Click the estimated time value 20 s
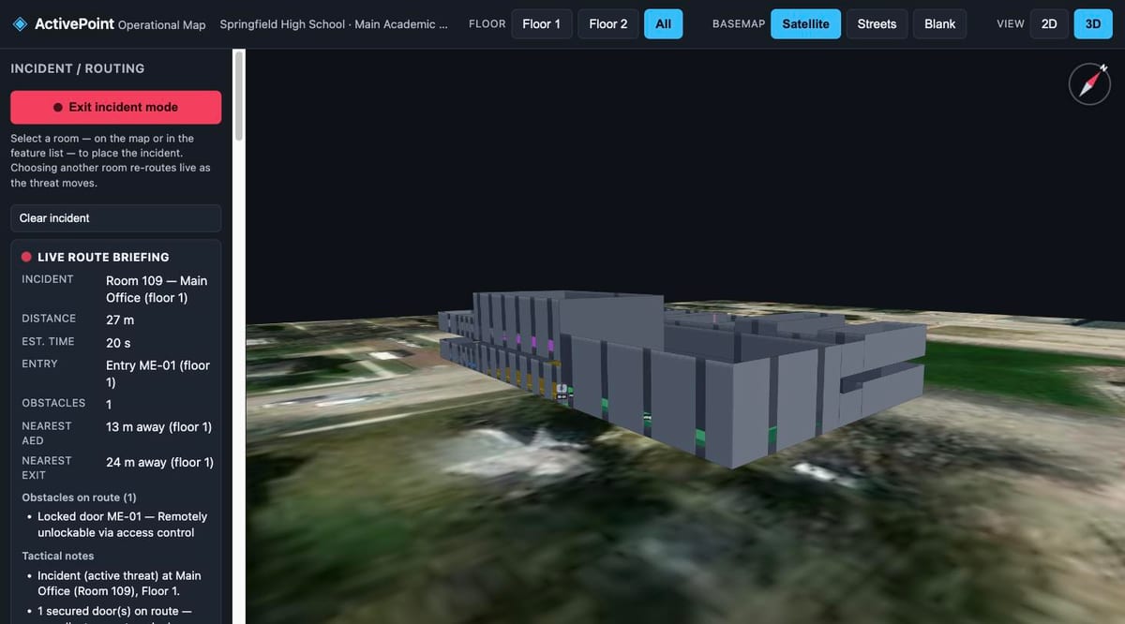The image size is (1125, 624). (x=118, y=343)
